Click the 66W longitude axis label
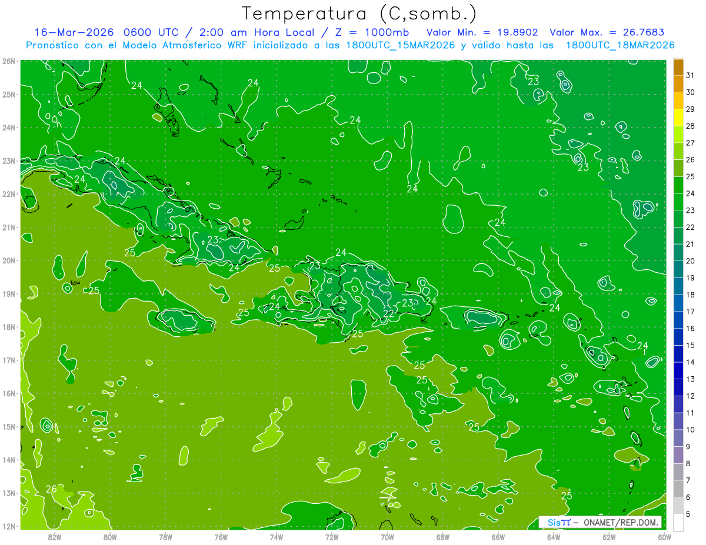Screen dimensions: 706x545 [498, 537]
